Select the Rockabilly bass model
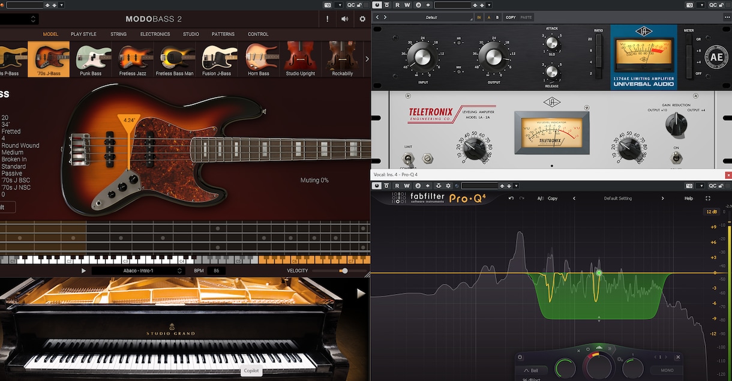Image resolution: width=732 pixels, height=381 pixels. (x=342, y=59)
